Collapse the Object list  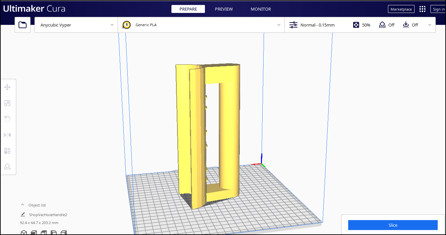(x=23, y=205)
